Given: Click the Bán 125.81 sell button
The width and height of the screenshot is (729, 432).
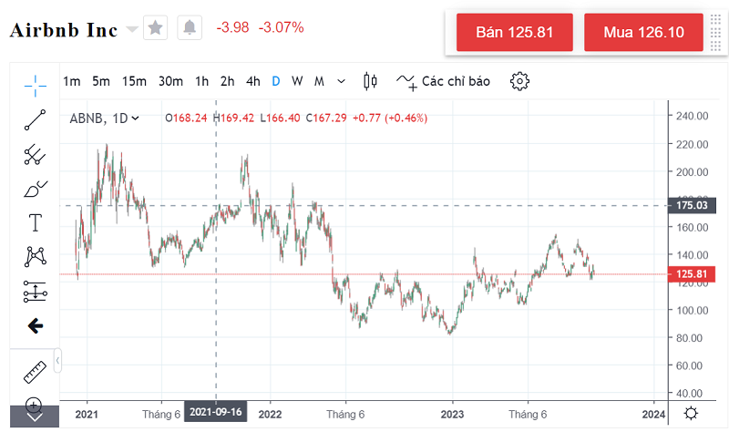Looking at the screenshot, I should (x=515, y=32).
